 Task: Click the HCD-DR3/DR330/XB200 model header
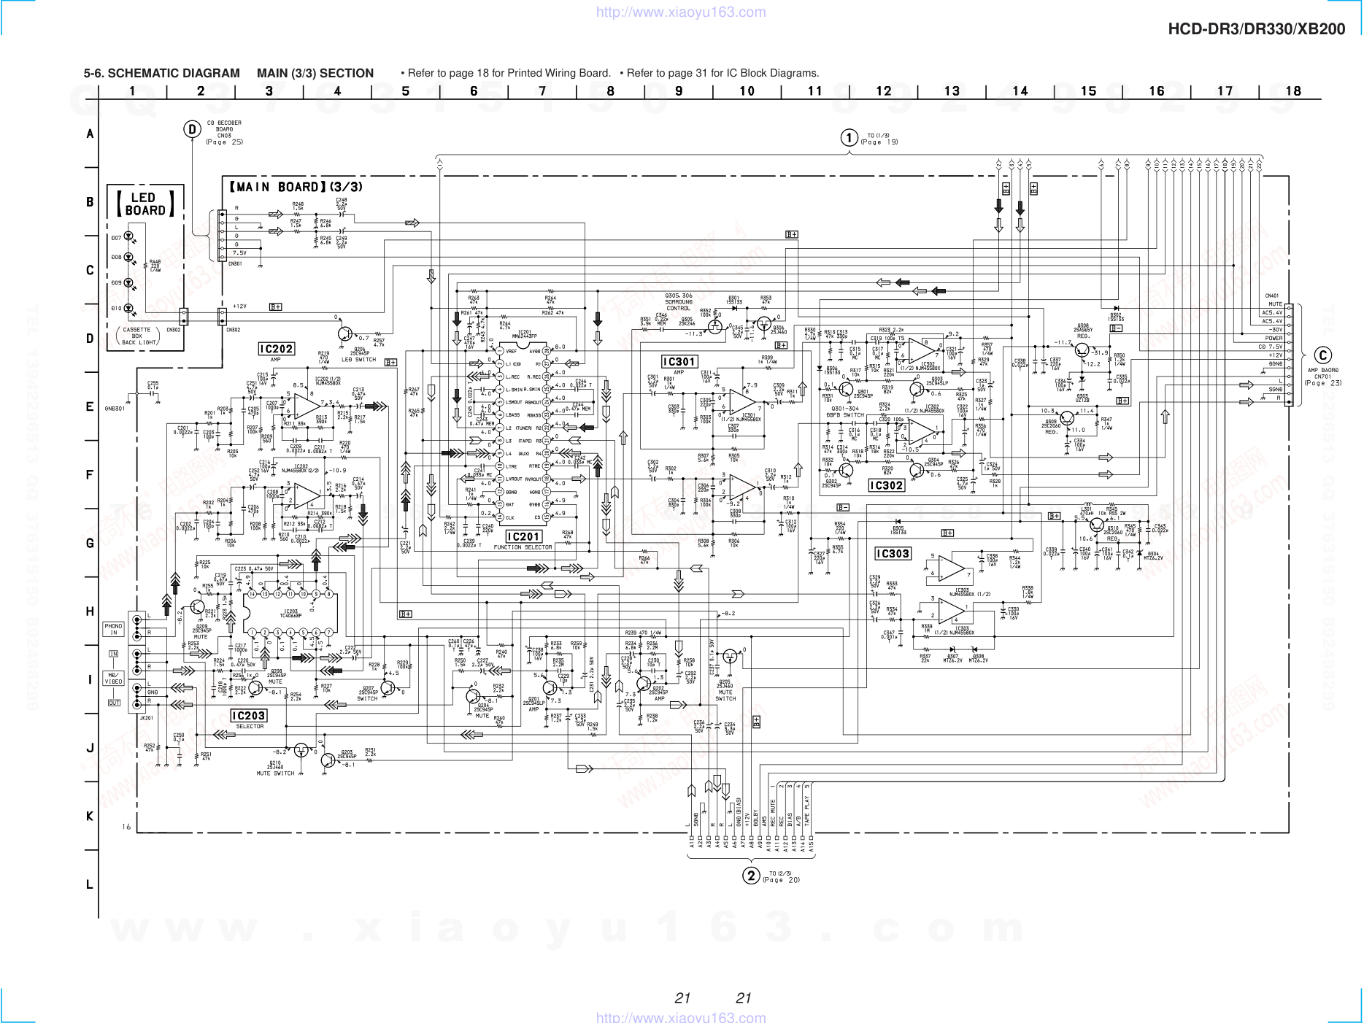[x=1256, y=29]
